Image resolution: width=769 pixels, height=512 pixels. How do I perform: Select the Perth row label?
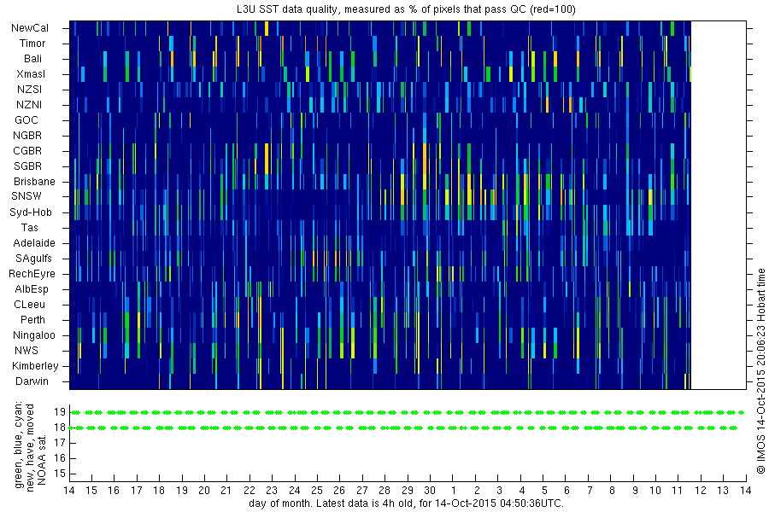pos(32,320)
